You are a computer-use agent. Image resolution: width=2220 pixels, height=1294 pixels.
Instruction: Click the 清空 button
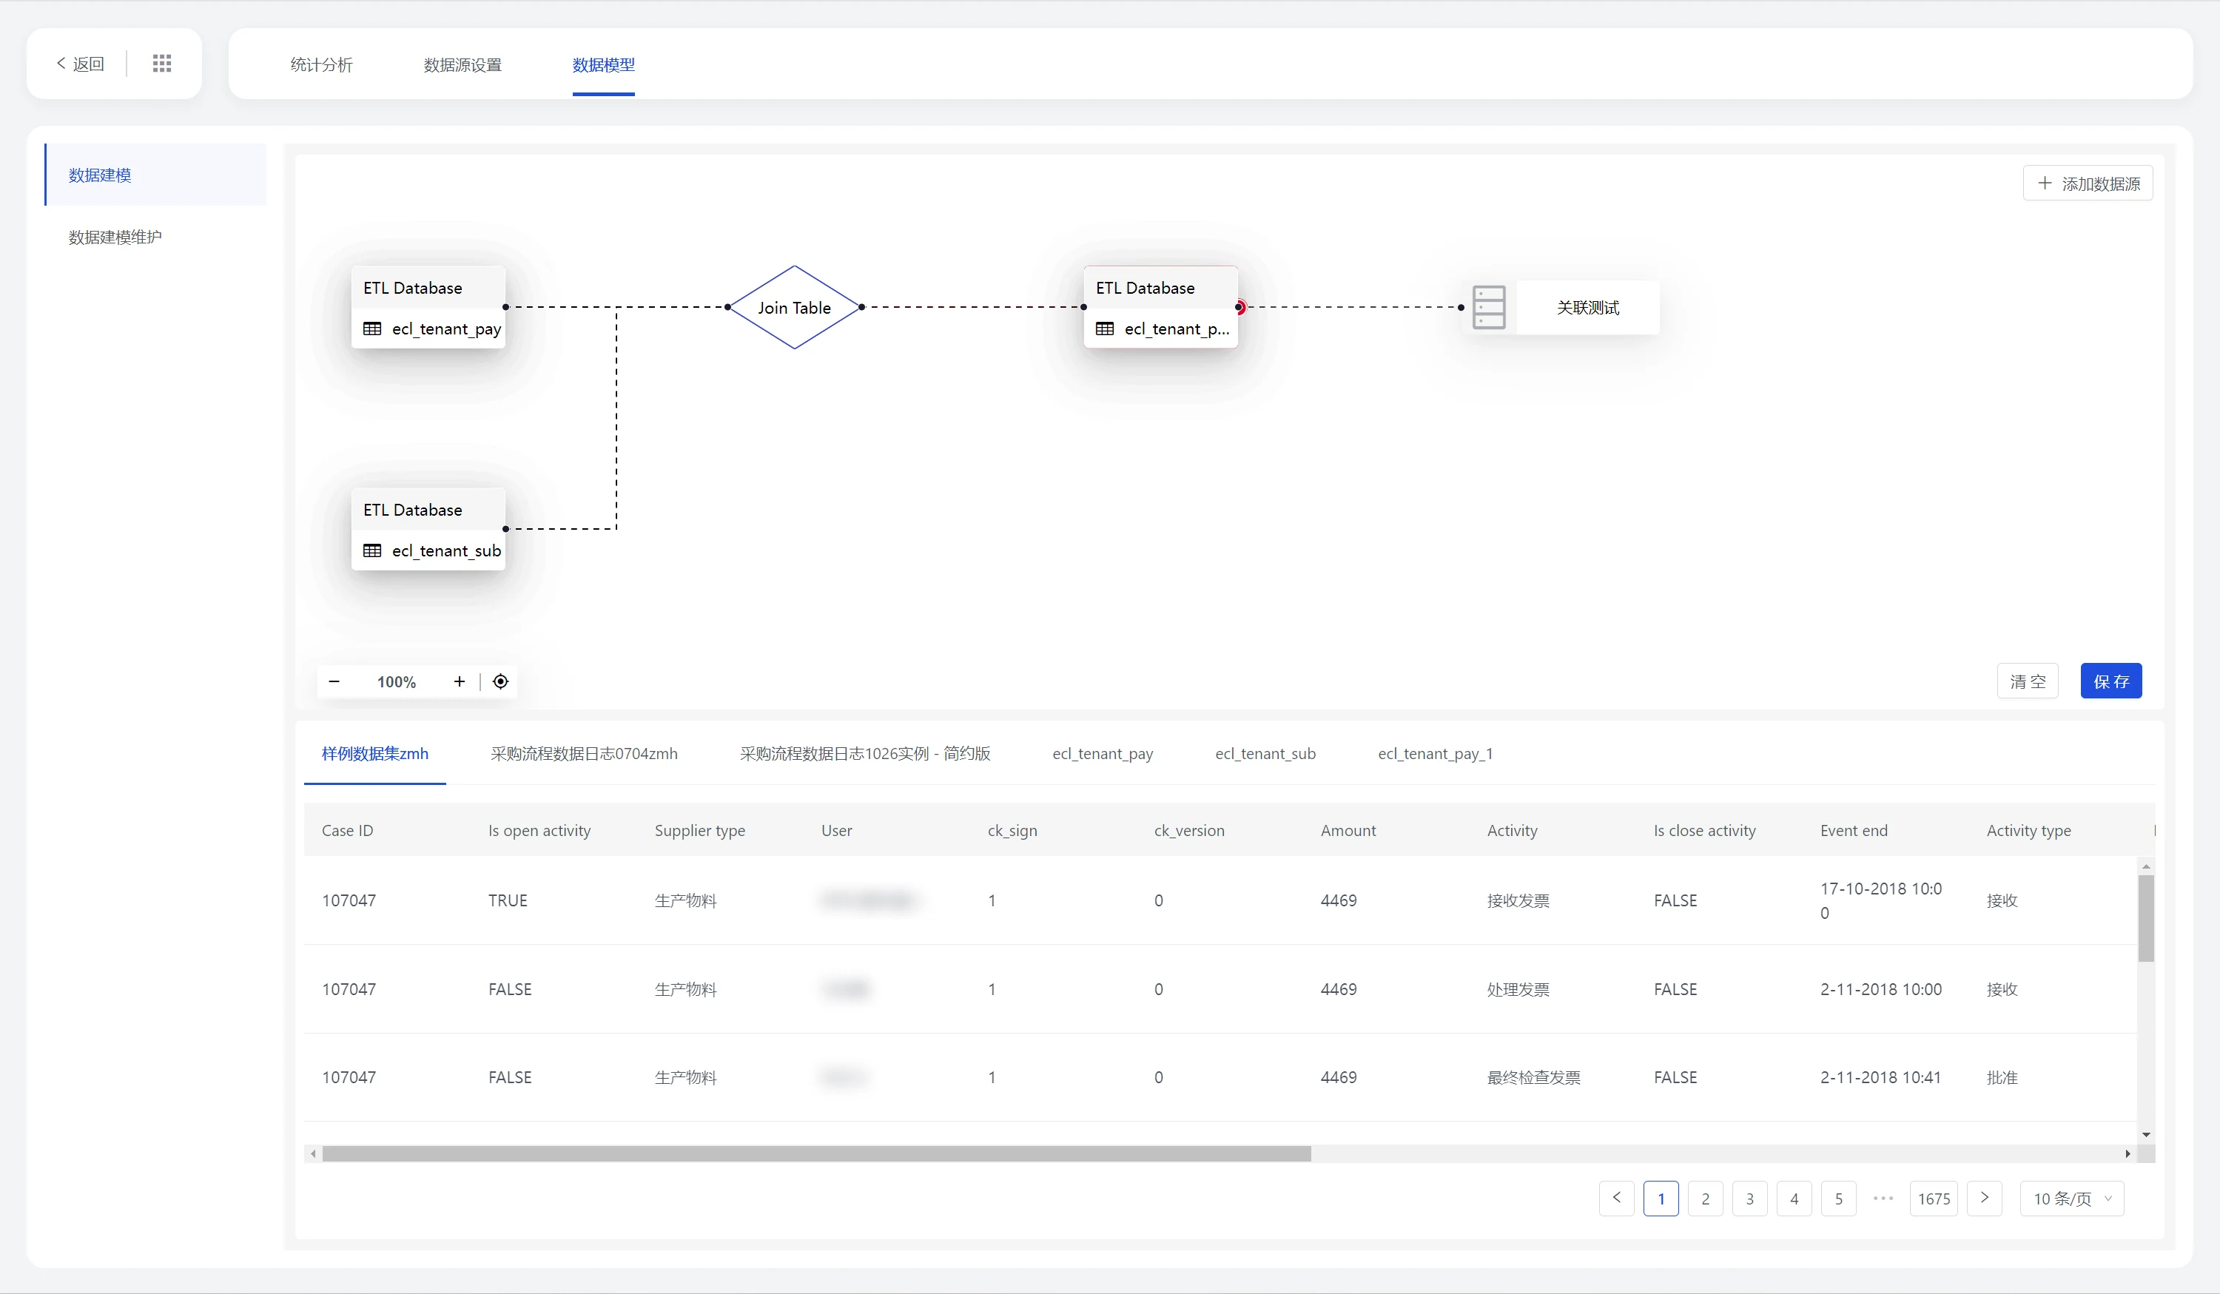coord(2028,681)
